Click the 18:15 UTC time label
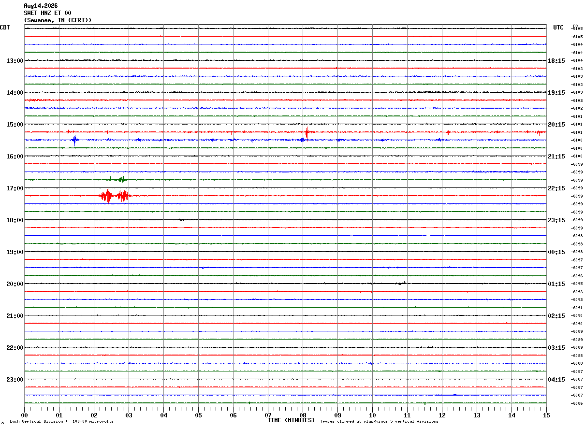Screen dimensions: 585x428 tap(556, 61)
